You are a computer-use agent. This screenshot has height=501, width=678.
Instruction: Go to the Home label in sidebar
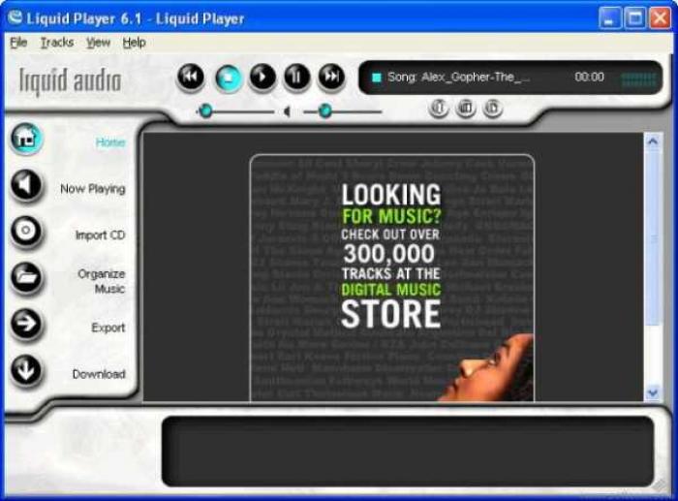point(110,142)
